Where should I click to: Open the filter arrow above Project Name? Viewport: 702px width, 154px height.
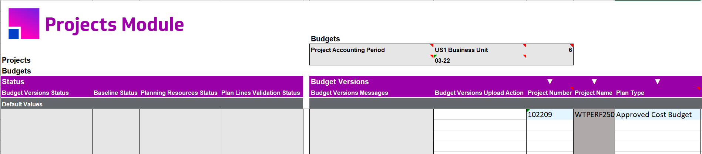click(x=594, y=82)
